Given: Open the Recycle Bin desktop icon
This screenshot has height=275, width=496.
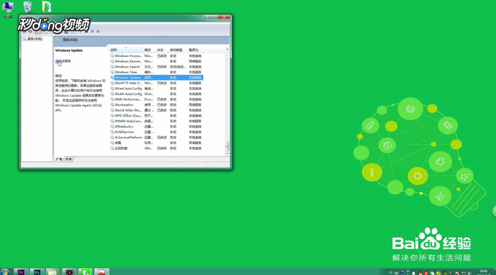Looking at the screenshot, I should (x=28, y=7).
